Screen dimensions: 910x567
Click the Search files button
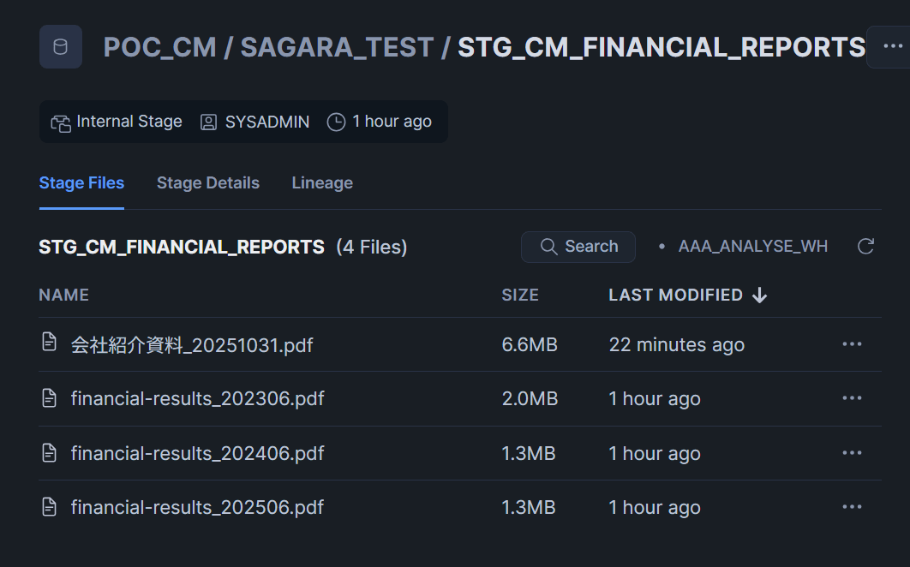coord(578,247)
